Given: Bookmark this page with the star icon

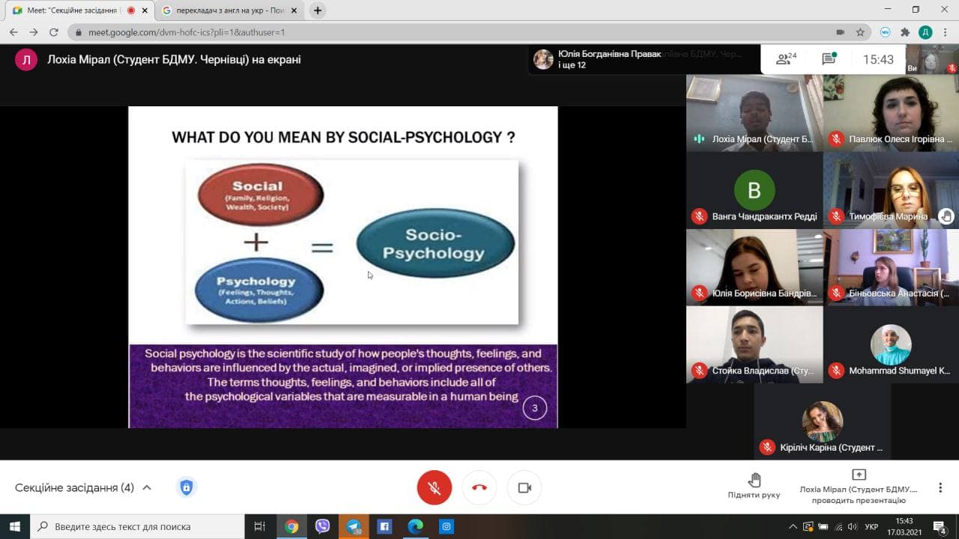Looking at the screenshot, I should pyautogui.click(x=860, y=32).
